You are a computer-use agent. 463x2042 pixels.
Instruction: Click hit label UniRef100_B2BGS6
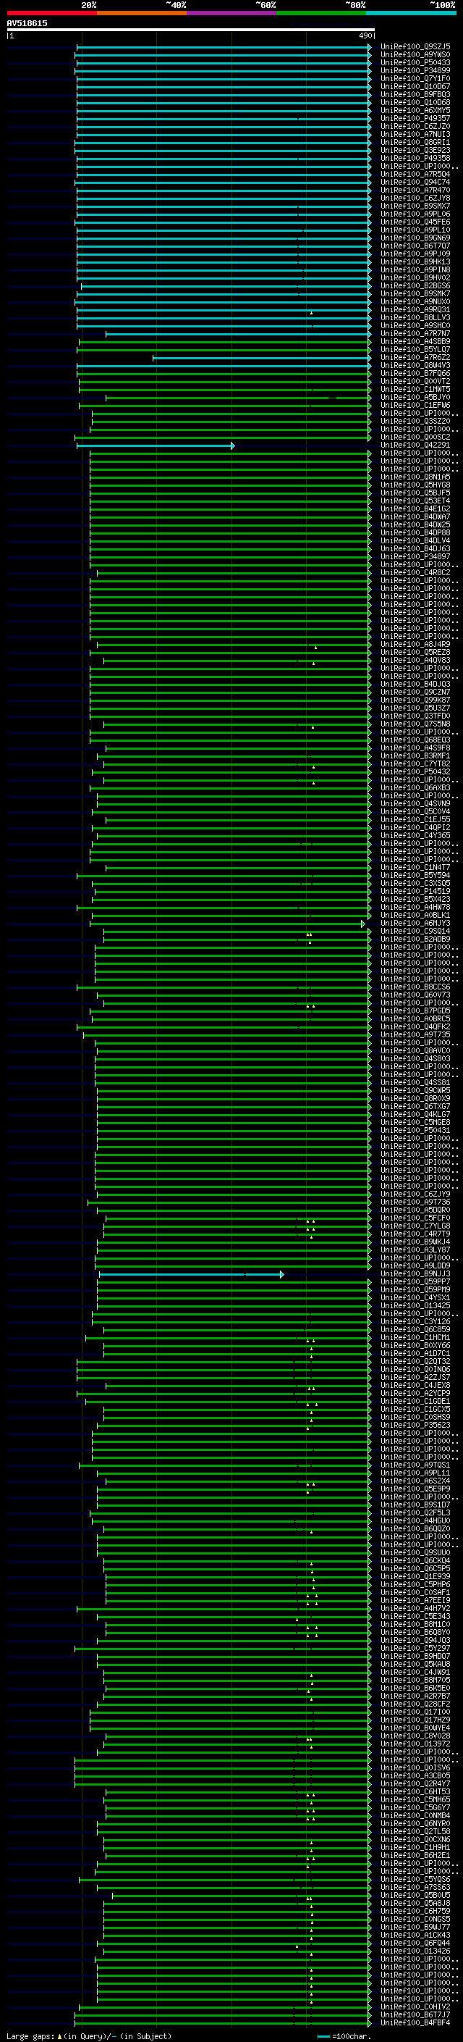(415, 286)
